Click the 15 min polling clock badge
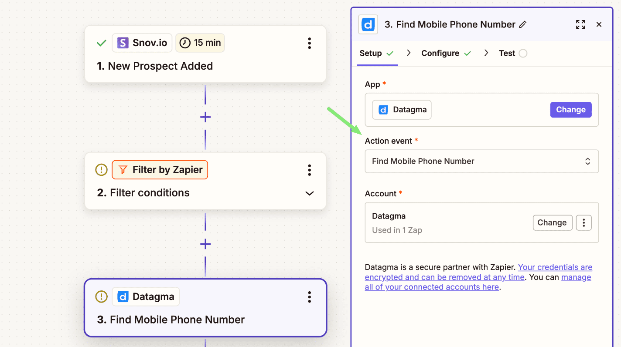The height and width of the screenshot is (347, 621). [x=200, y=43]
